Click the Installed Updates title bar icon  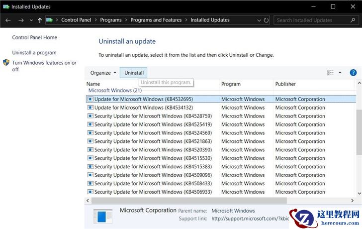(6, 6)
